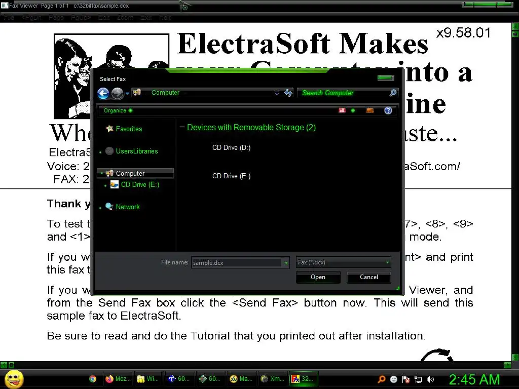
Task: Open the volume tray icon
Action: coord(430,379)
